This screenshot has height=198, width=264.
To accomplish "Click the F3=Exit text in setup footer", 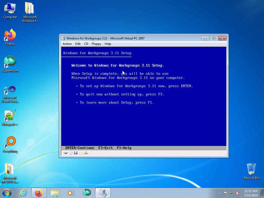I will [x=105, y=148].
